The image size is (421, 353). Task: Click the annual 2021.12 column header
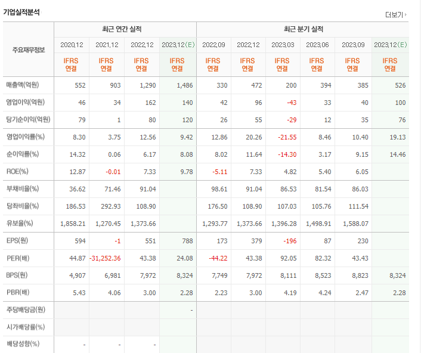(x=107, y=45)
